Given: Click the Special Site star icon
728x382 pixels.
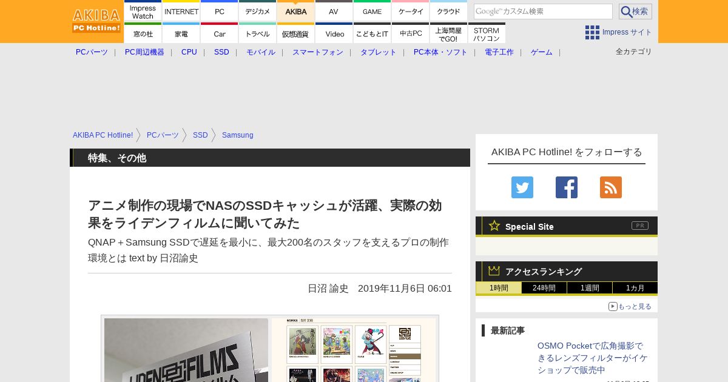Looking at the screenshot, I should (494, 226).
